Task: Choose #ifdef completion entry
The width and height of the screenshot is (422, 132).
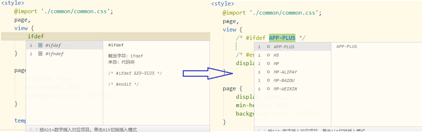Action: (65, 45)
